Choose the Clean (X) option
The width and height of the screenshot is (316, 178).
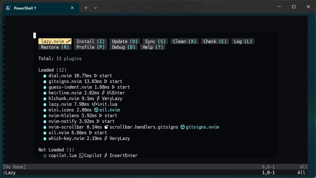click(185, 41)
